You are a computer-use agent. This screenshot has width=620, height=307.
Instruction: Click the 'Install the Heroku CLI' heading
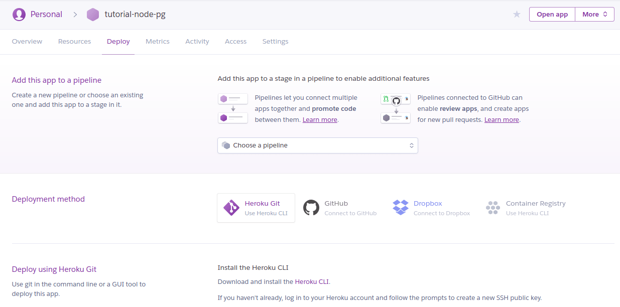[253, 268]
